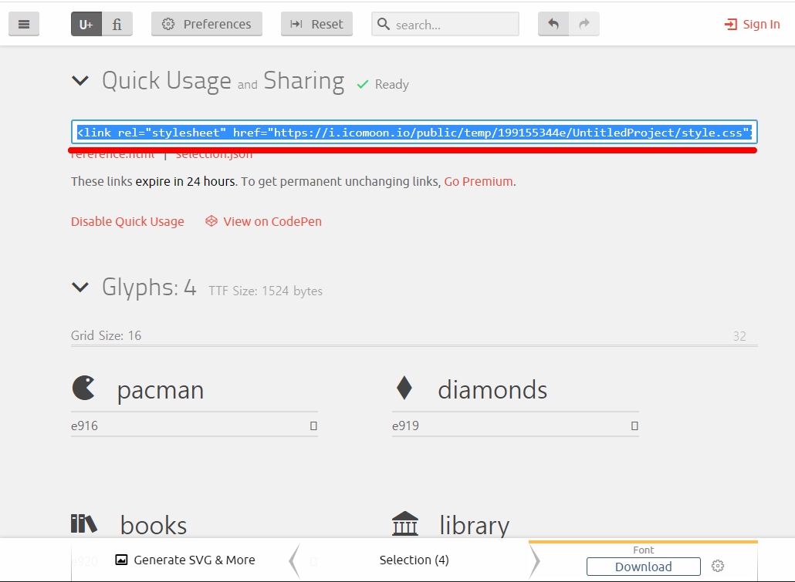Click the magnifier search icon
795x582 pixels.
coord(384,24)
